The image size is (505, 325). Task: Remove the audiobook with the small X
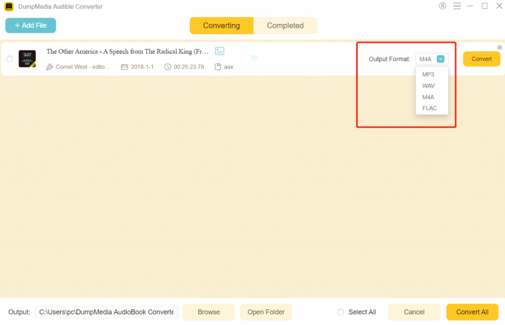499,48
